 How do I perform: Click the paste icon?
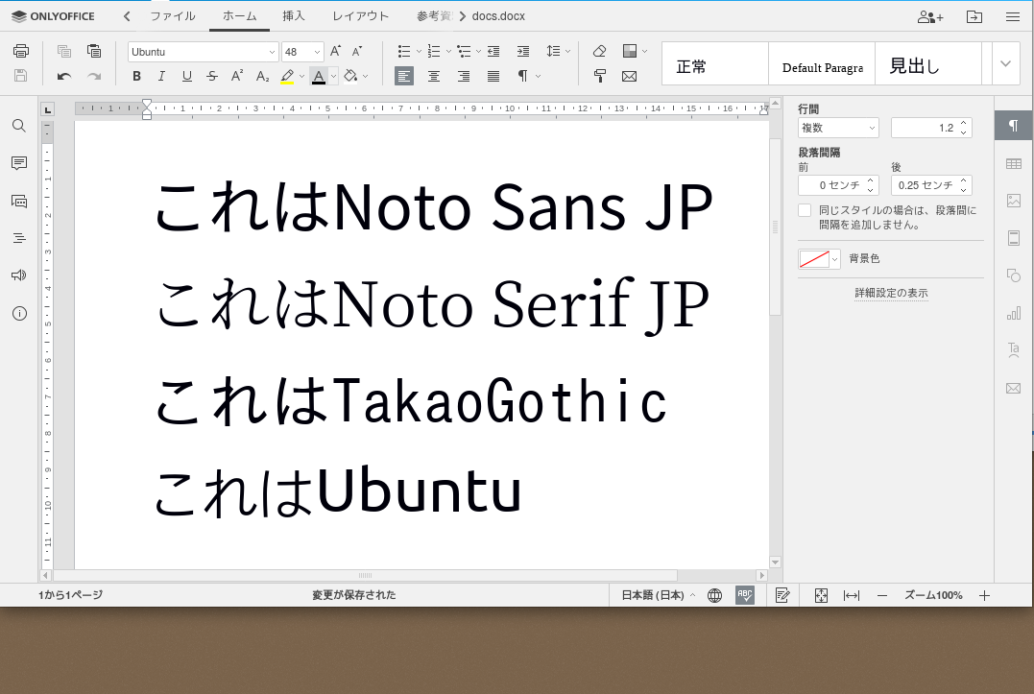click(x=94, y=51)
